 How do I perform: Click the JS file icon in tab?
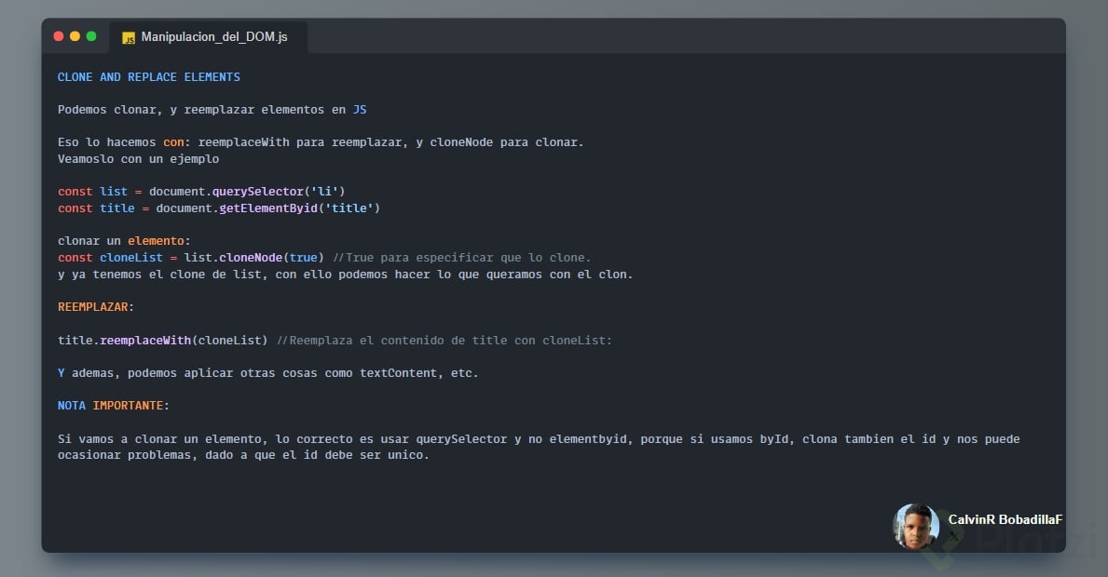(129, 38)
